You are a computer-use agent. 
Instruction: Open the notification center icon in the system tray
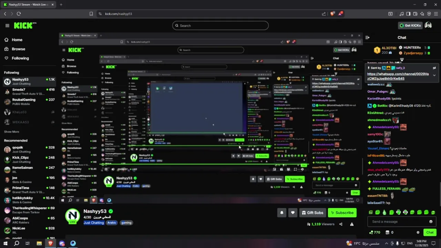coord(433,244)
